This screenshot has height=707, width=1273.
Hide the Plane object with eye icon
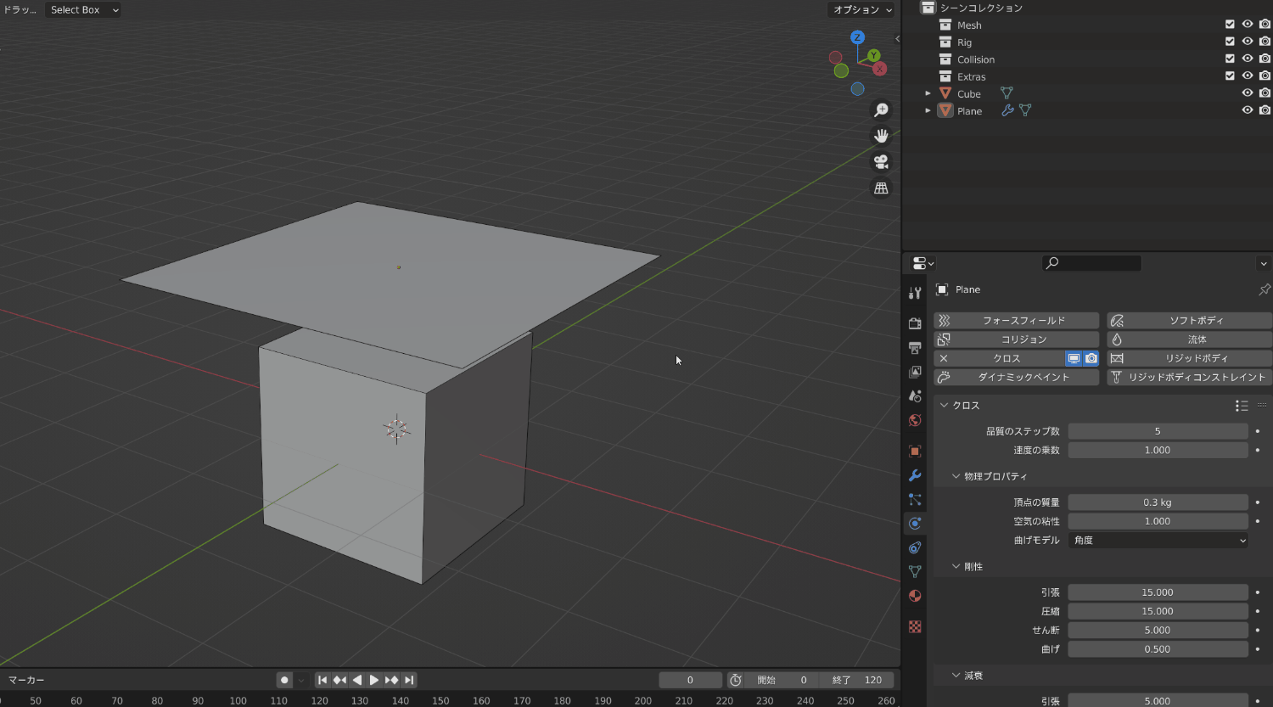point(1248,110)
